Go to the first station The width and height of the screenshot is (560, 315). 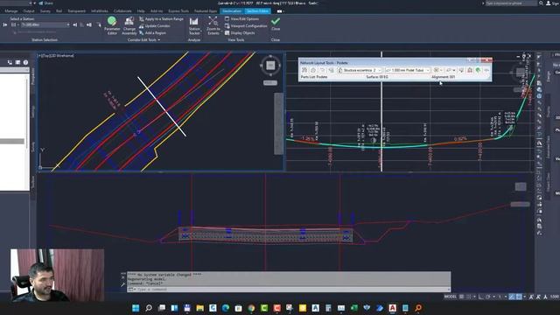point(5,24)
